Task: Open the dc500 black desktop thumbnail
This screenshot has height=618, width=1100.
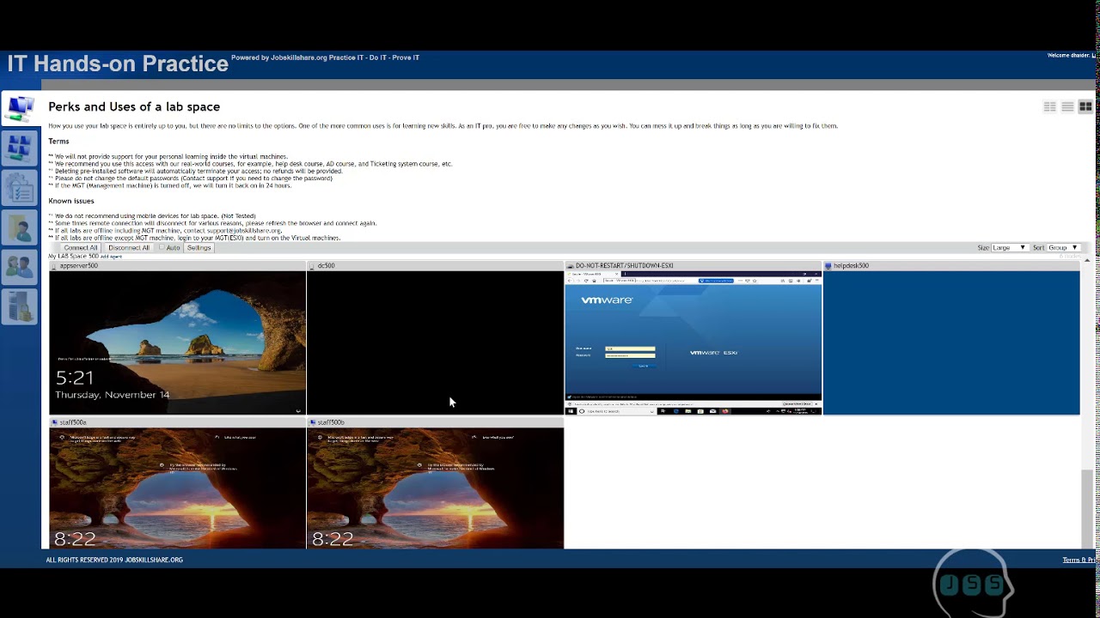Action: click(x=435, y=342)
